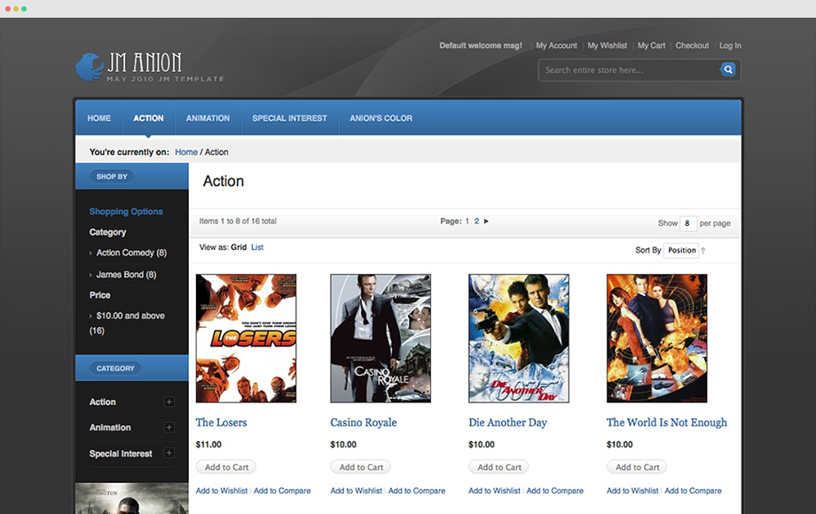Go to Checkout
The width and height of the screenshot is (816, 514).
(x=692, y=46)
